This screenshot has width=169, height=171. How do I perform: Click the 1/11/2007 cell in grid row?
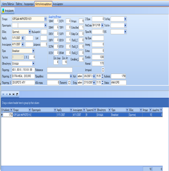pyautogui.click(x=65, y=115)
